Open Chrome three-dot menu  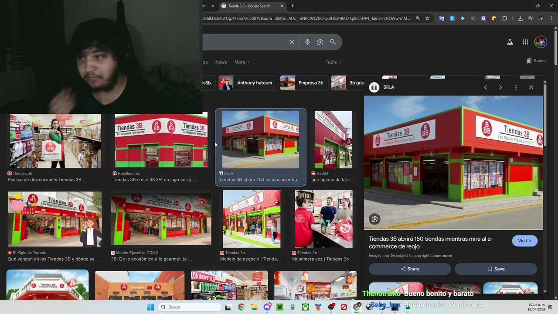coord(551,18)
